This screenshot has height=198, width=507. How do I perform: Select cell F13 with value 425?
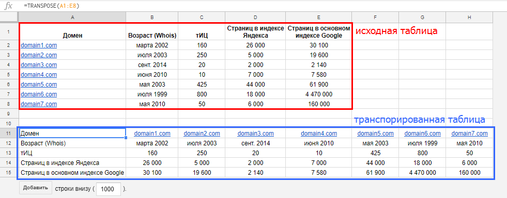[x=375, y=153]
